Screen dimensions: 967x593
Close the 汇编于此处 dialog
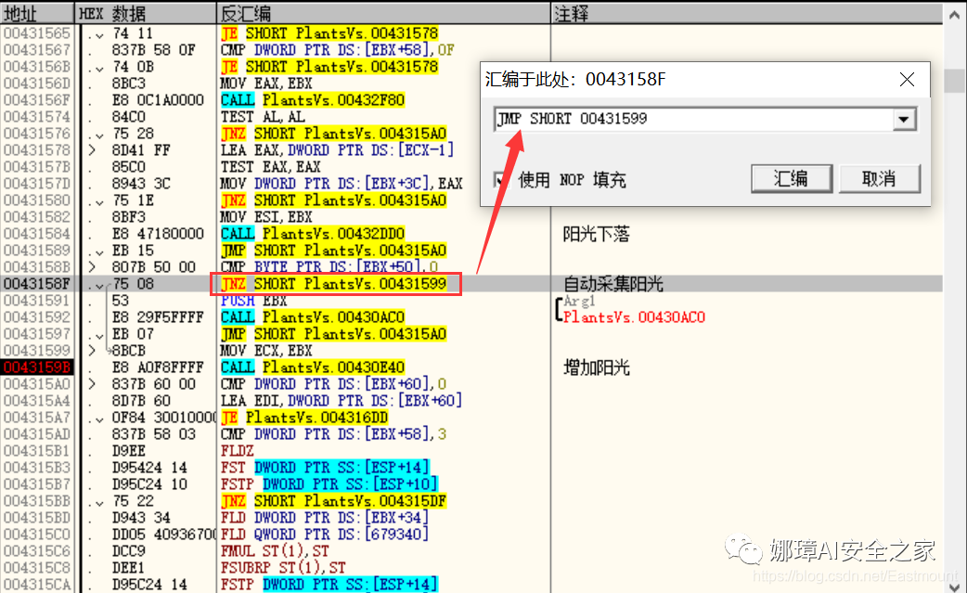pos(907,80)
